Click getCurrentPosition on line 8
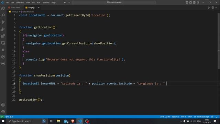The image size is (220, 124). coord(77,43)
